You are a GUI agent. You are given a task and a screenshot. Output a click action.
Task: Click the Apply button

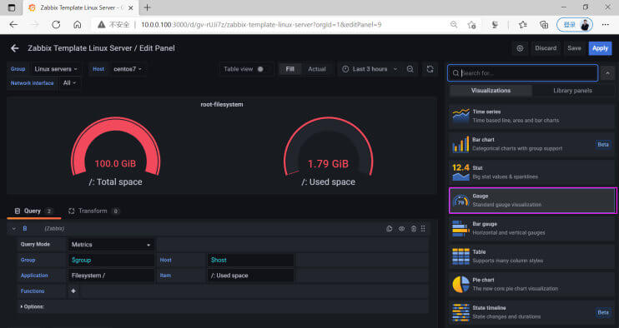click(x=600, y=48)
